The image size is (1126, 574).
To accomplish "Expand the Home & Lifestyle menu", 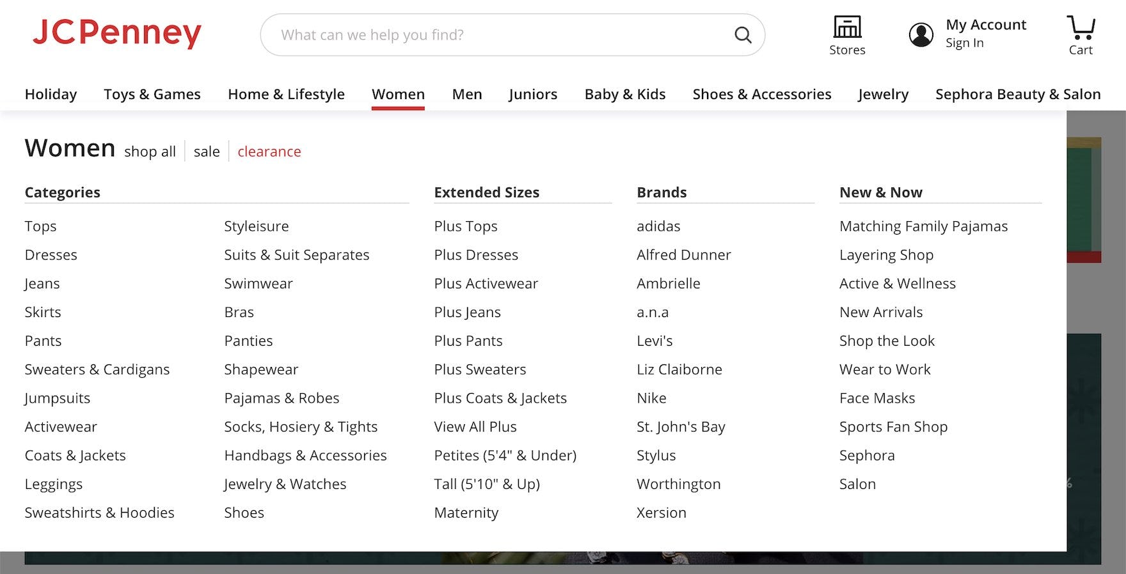I will [x=286, y=94].
